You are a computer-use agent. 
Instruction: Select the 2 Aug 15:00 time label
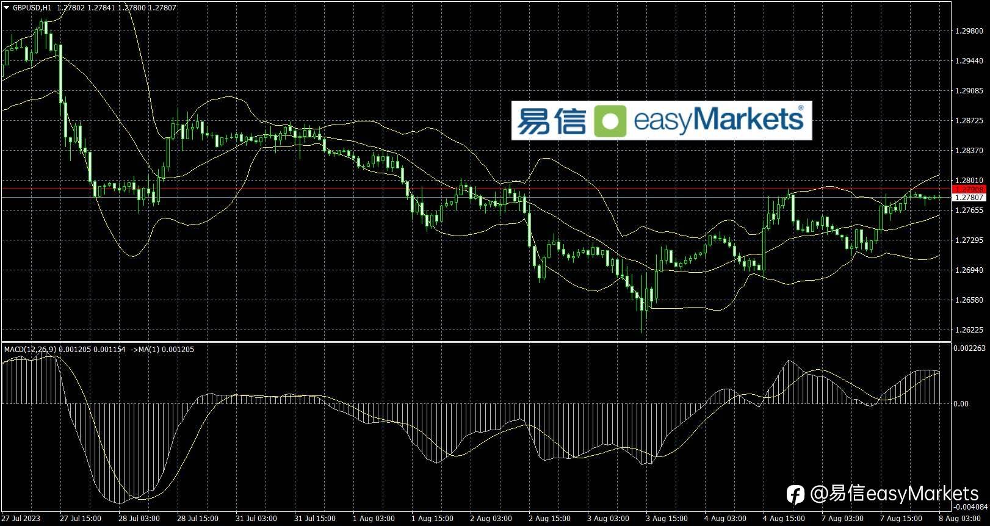pyautogui.click(x=549, y=519)
